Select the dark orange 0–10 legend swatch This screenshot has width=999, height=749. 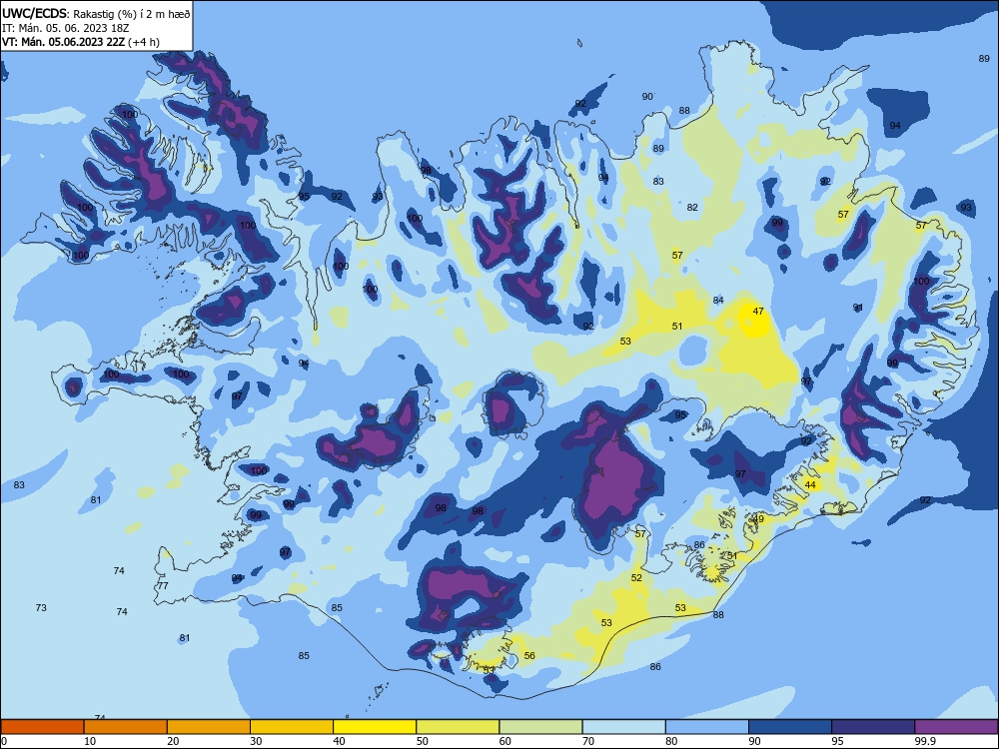coord(42,727)
